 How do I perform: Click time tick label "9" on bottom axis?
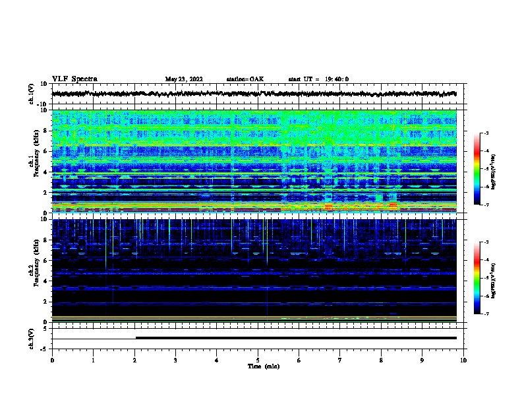(422, 360)
